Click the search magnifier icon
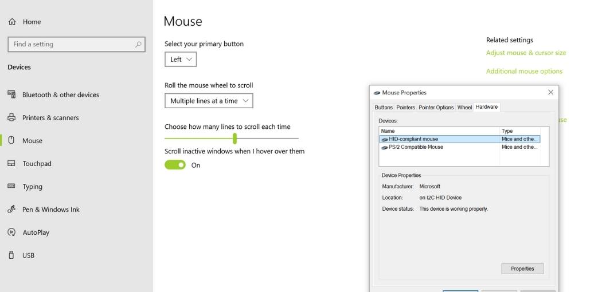 [138, 45]
